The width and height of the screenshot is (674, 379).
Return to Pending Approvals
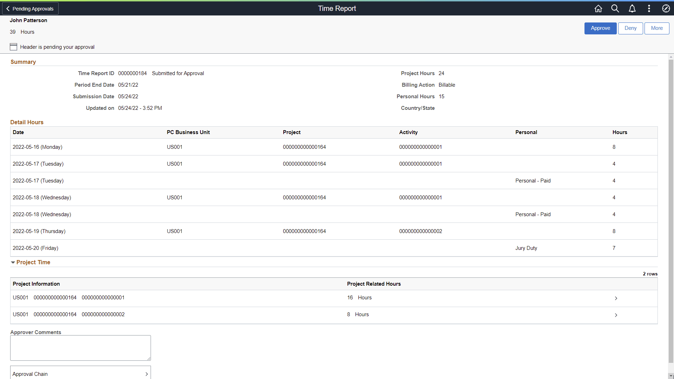click(30, 8)
